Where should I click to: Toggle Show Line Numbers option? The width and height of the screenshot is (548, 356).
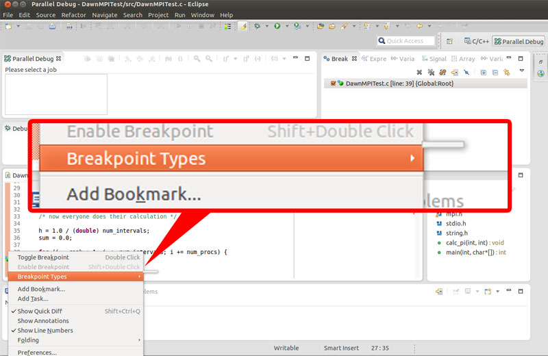(x=45, y=330)
